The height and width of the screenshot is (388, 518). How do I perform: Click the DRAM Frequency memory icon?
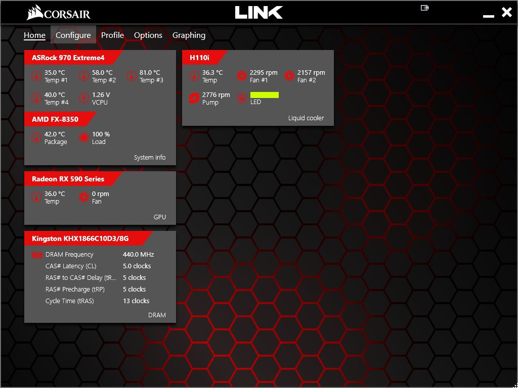pyautogui.click(x=37, y=255)
